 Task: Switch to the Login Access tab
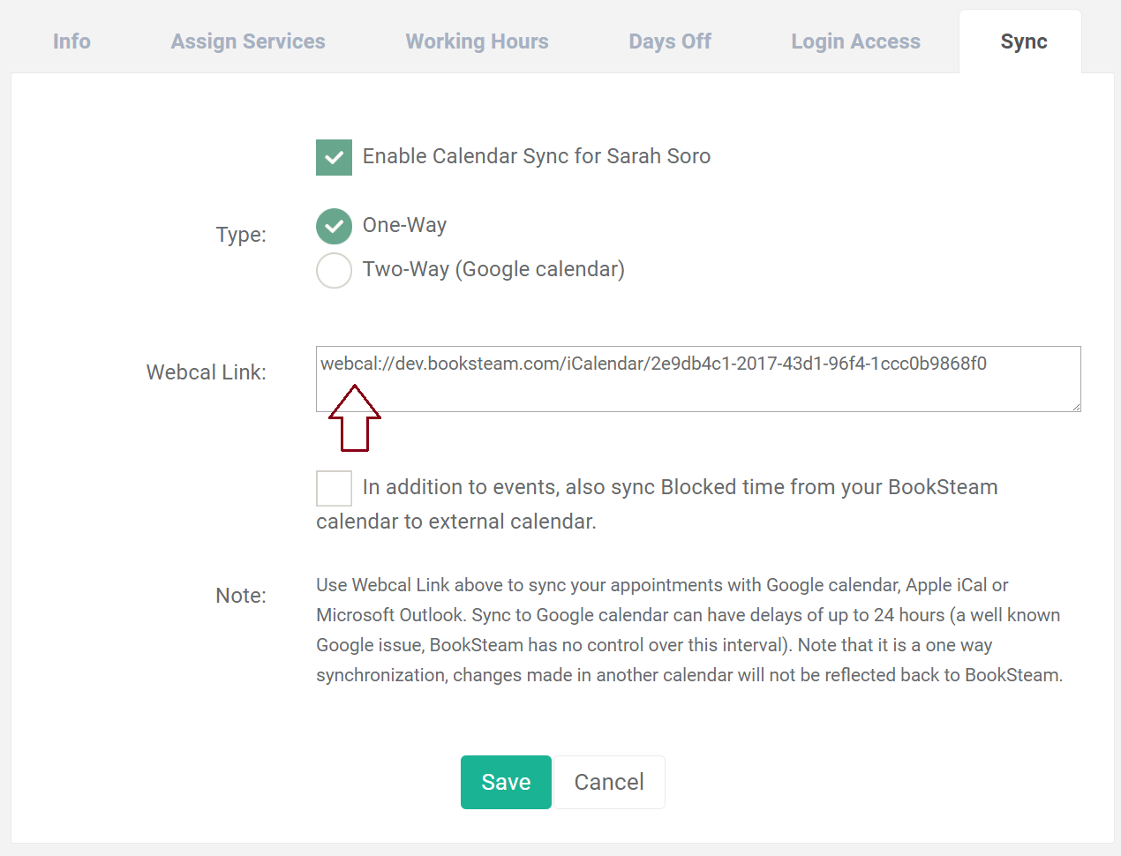(855, 41)
